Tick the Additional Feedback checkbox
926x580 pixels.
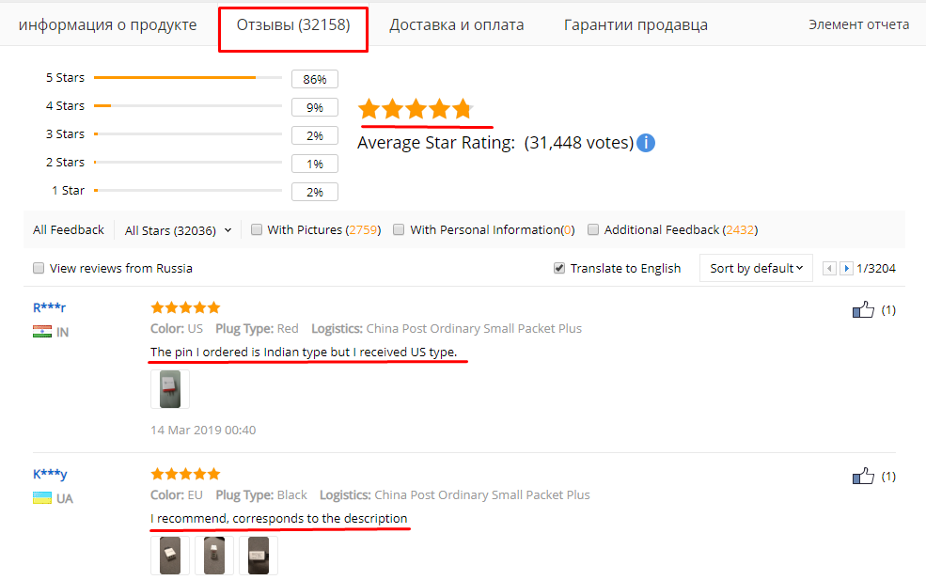[593, 229]
